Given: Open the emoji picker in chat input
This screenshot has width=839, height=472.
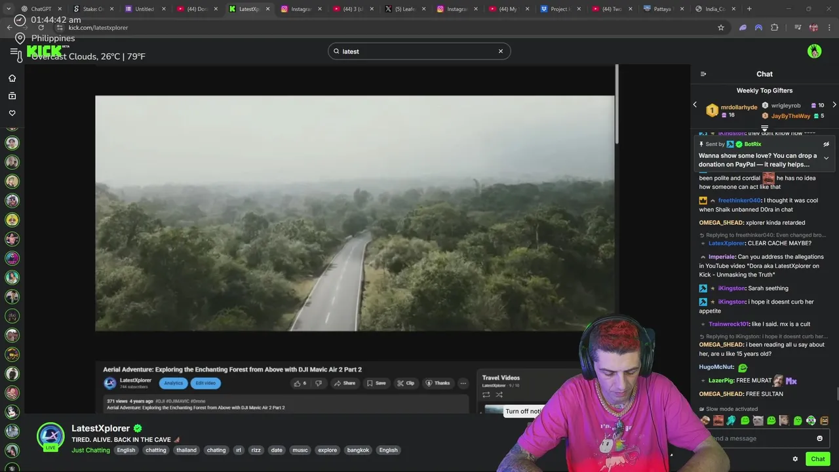Looking at the screenshot, I should pyautogui.click(x=819, y=439).
